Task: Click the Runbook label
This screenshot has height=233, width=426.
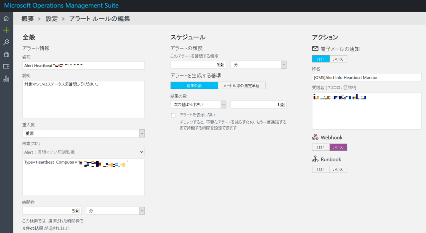Action: (331, 159)
